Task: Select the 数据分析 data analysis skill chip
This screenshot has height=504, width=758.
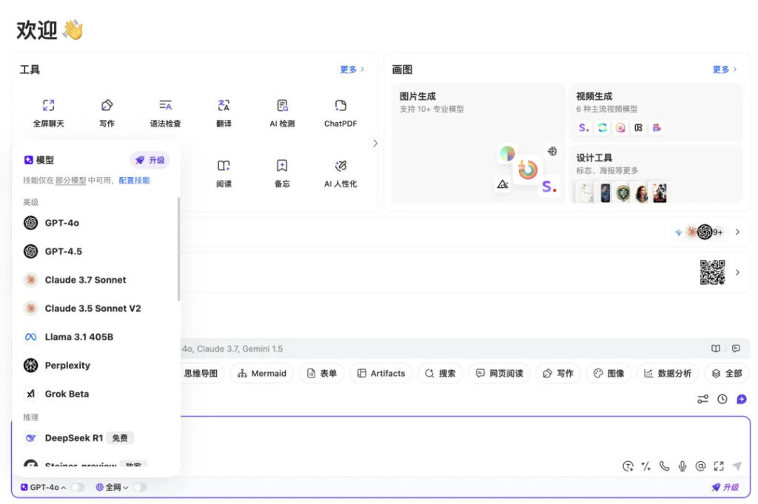Action: click(x=668, y=374)
